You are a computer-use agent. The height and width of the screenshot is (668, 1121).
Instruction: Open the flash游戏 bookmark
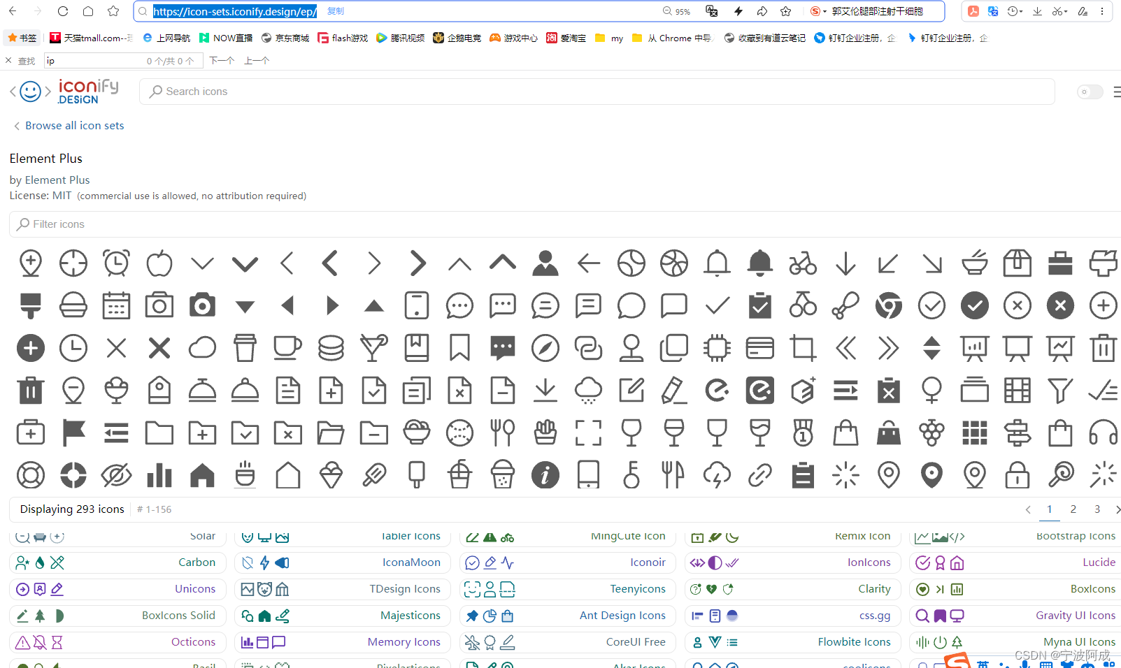pyautogui.click(x=343, y=38)
